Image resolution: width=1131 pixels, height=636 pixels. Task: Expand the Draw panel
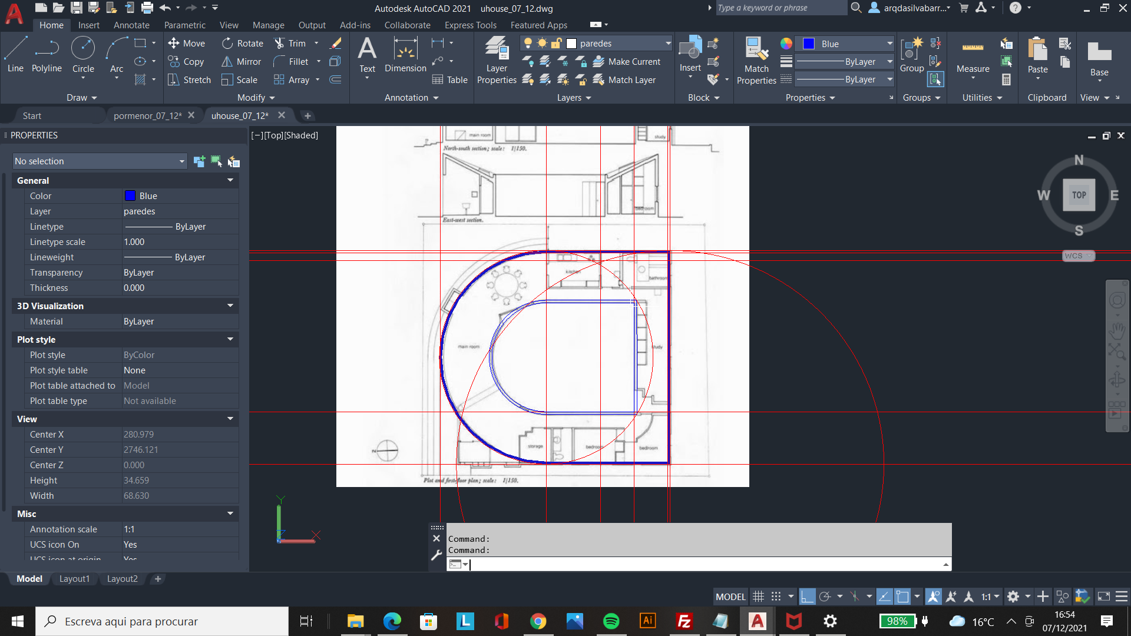pyautogui.click(x=81, y=97)
